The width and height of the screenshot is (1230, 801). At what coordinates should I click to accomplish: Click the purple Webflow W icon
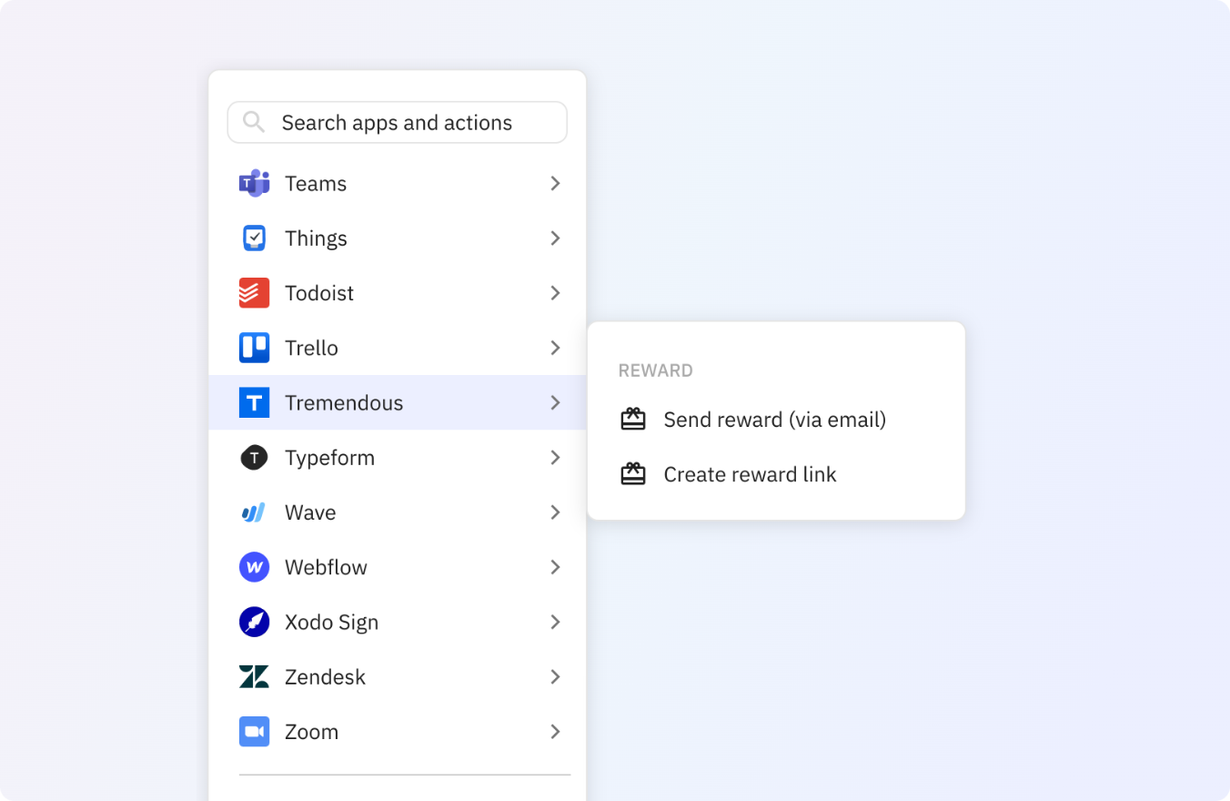tap(254, 567)
